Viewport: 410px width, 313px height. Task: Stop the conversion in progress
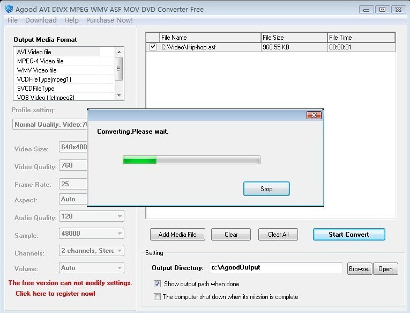(266, 188)
